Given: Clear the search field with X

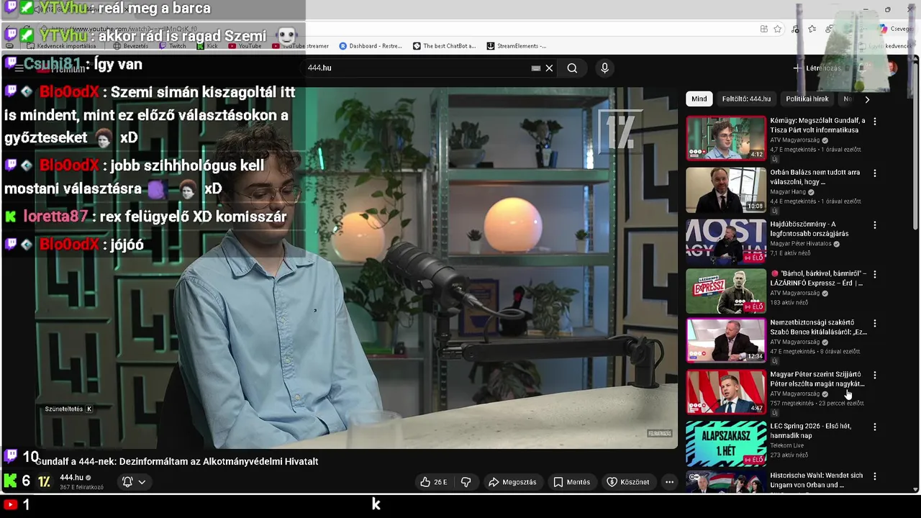Looking at the screenshot, I should point(549,68).
